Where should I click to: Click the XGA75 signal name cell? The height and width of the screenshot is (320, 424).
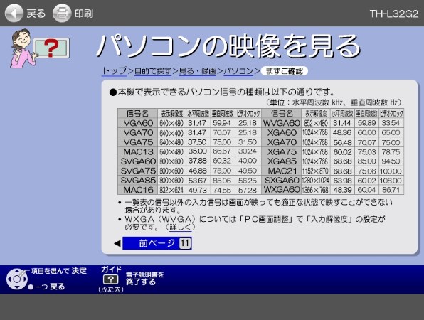pos(282,151)
